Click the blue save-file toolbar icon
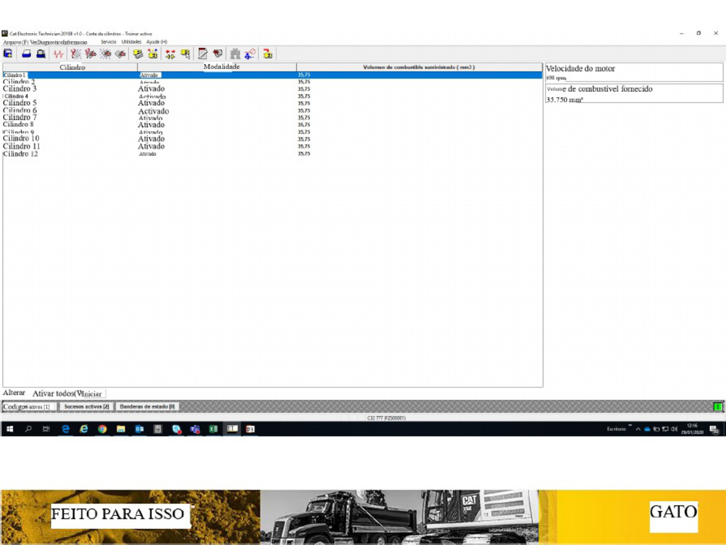The image size is (726, 545). (x=8, y=53)
